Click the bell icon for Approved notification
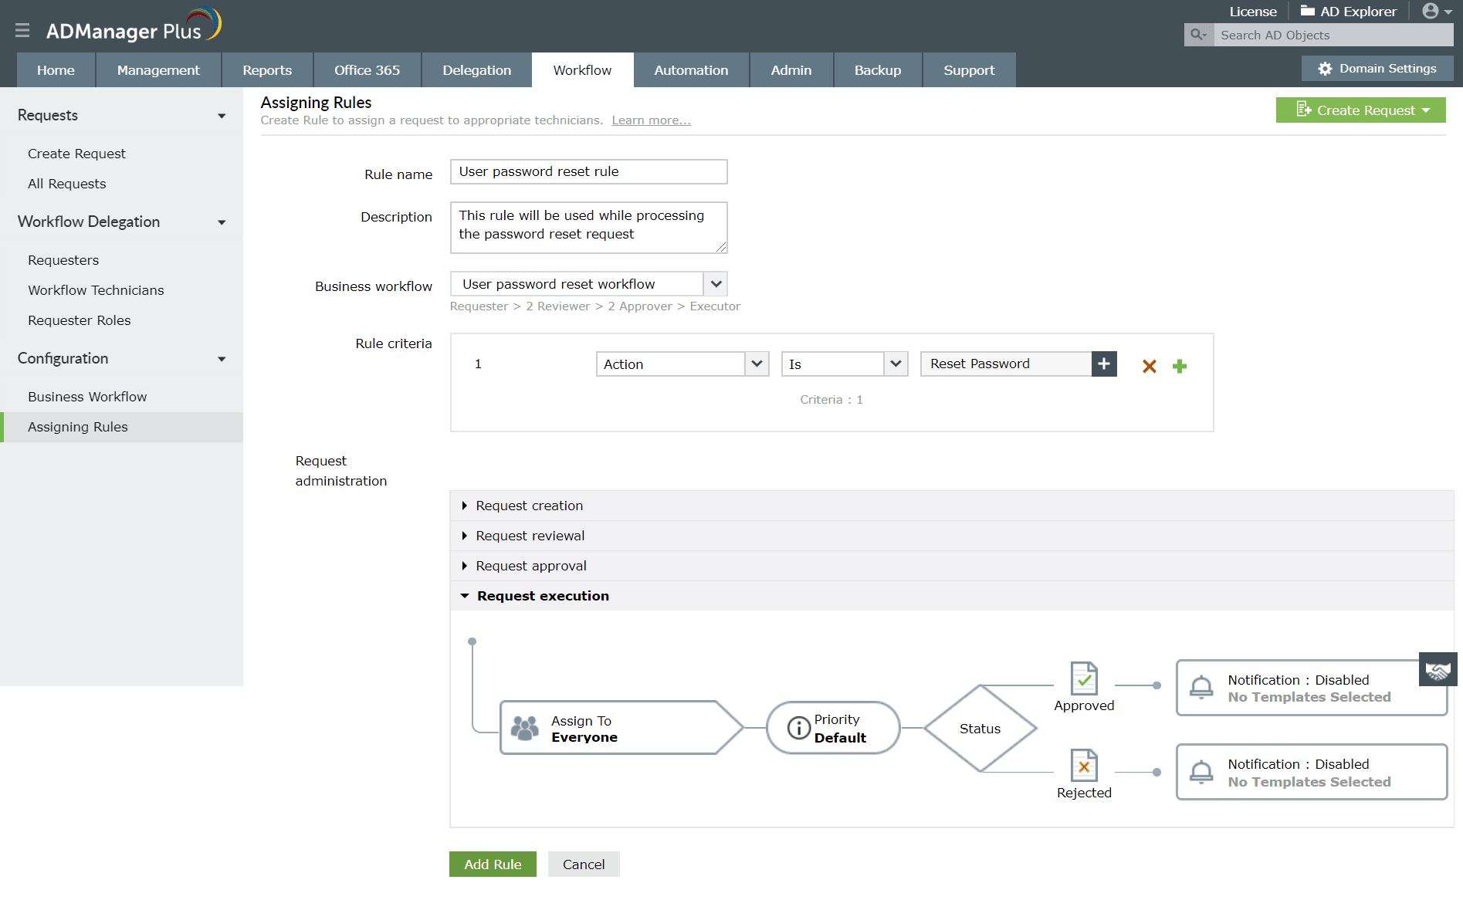Image resolution: width=1463 pixels, height=900 pixels. 1201,686
